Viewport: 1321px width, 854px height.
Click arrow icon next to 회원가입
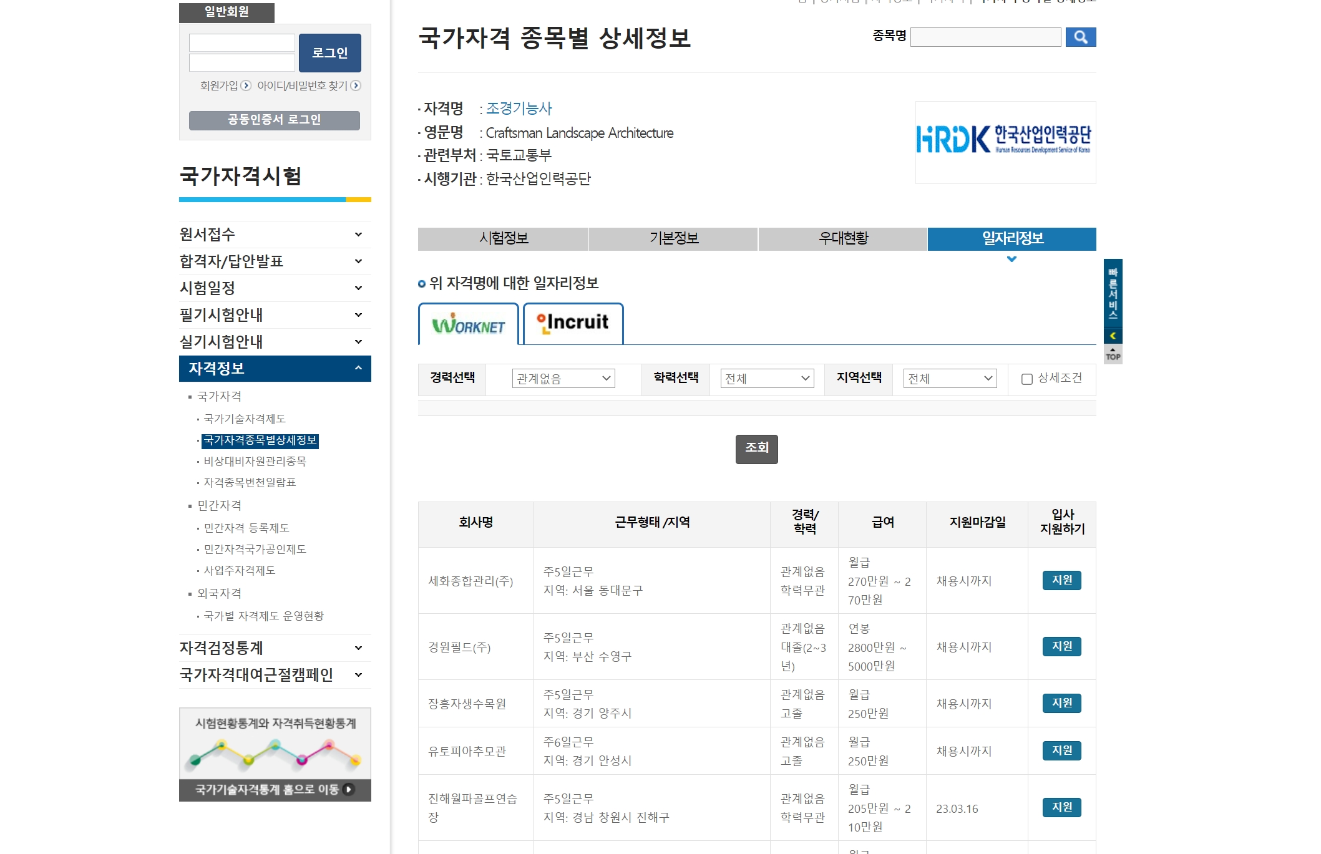246,85
